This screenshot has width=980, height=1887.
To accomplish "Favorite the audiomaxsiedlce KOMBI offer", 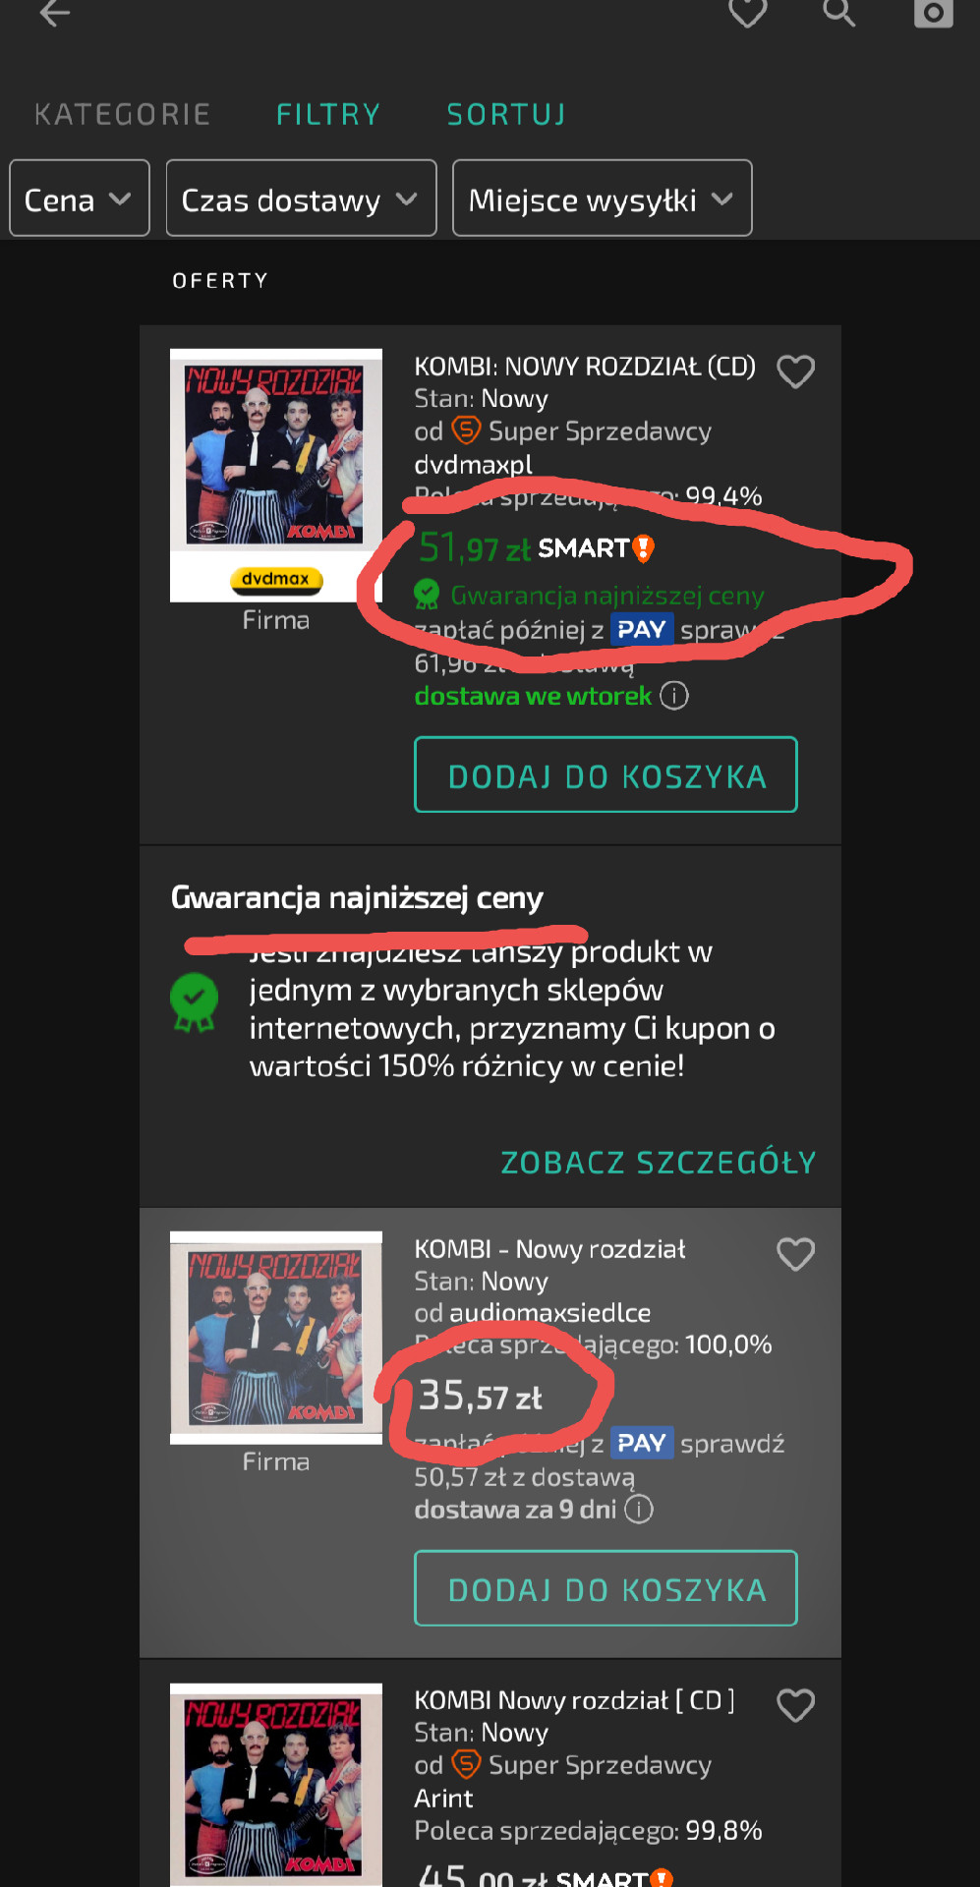I will pos(795,1254).
